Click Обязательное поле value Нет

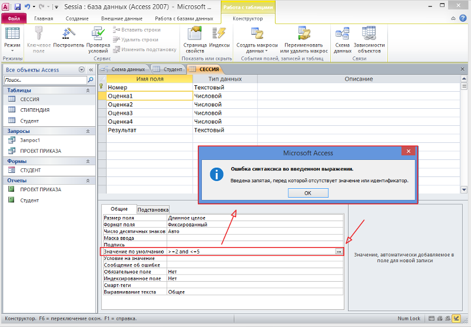pyautogui.click(x=255, y=272)
